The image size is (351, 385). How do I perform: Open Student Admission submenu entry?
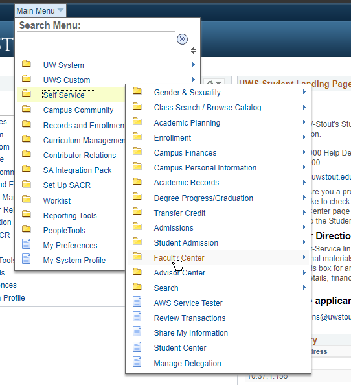[186, 243]
